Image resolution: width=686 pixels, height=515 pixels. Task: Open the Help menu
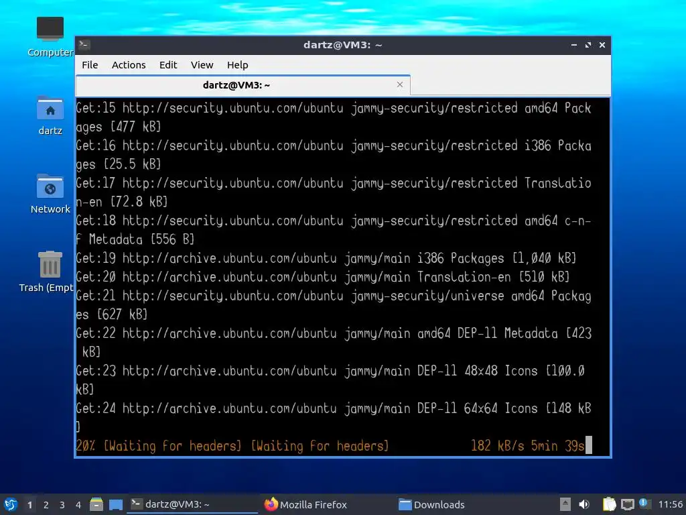click(x=237, y=65)
